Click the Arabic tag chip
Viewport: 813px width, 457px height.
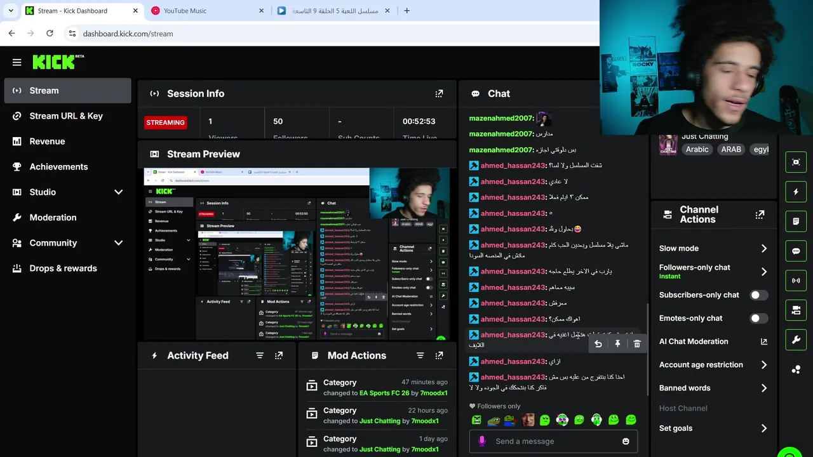pyautogui.click(x=697, y=150)
